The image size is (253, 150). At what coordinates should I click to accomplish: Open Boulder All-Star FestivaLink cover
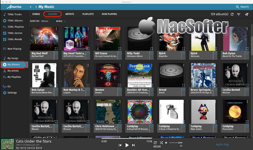click(139, 75)
